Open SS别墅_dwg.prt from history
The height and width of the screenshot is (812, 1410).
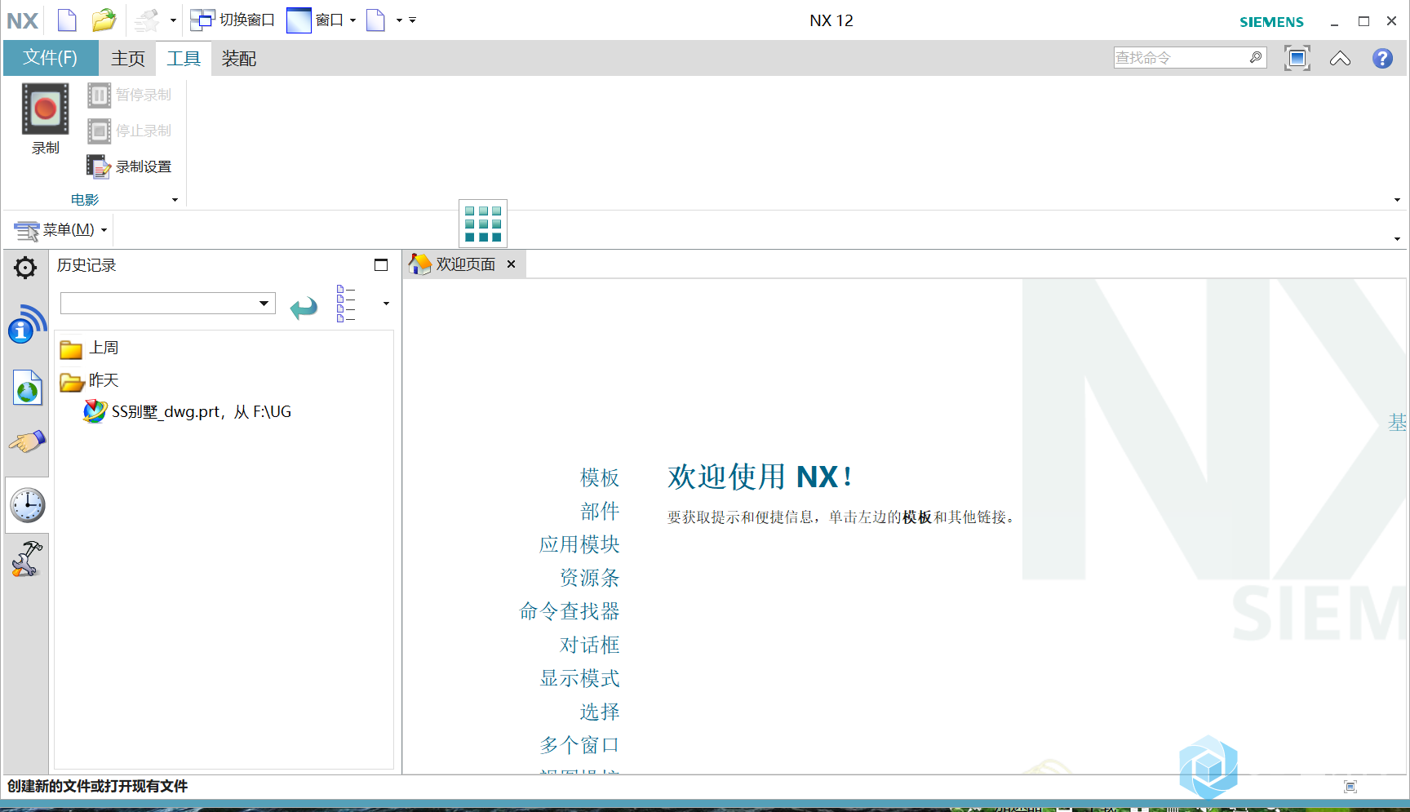(x=187, y=411)
